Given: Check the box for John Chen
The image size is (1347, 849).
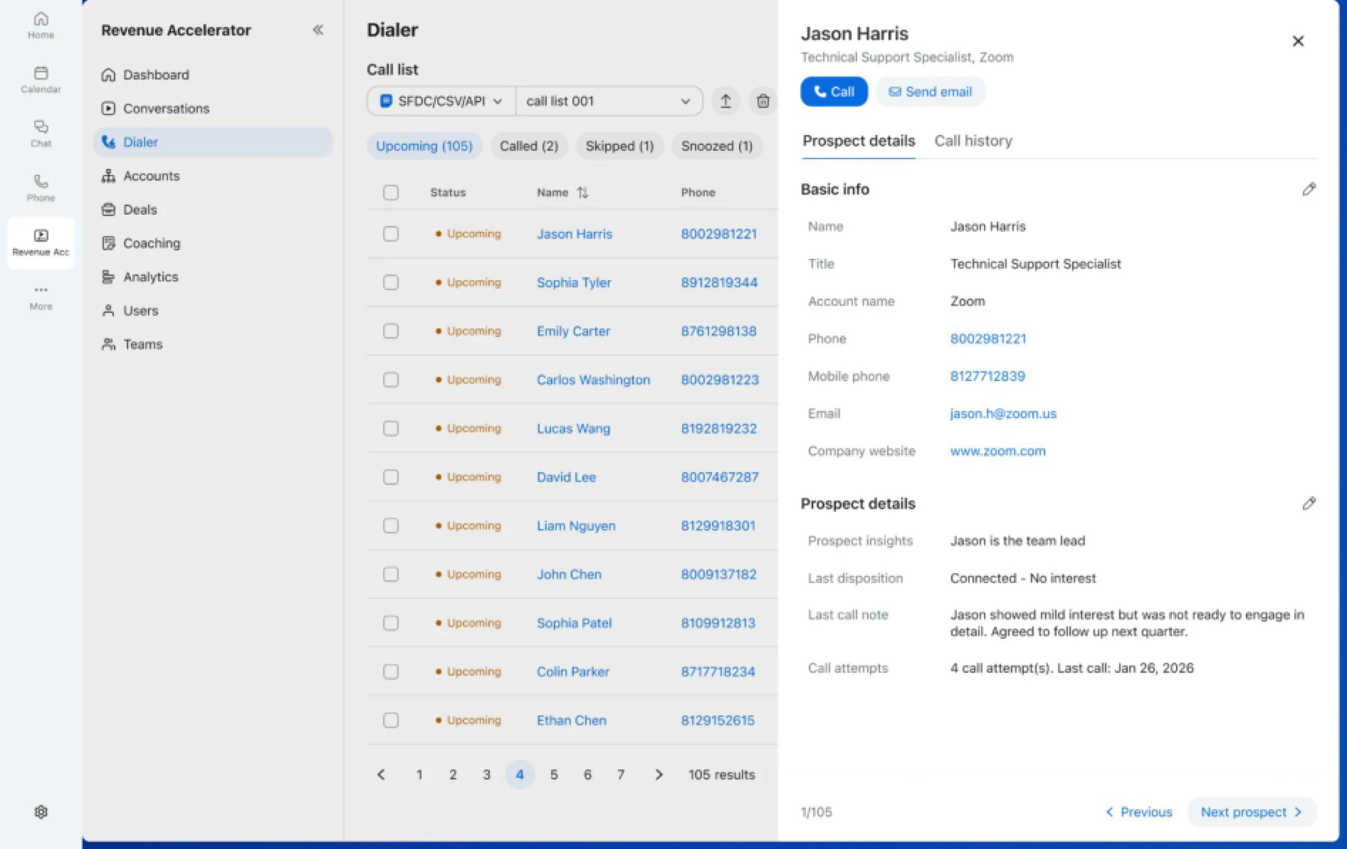Looking at the screenshot, I should click(391, 574).
